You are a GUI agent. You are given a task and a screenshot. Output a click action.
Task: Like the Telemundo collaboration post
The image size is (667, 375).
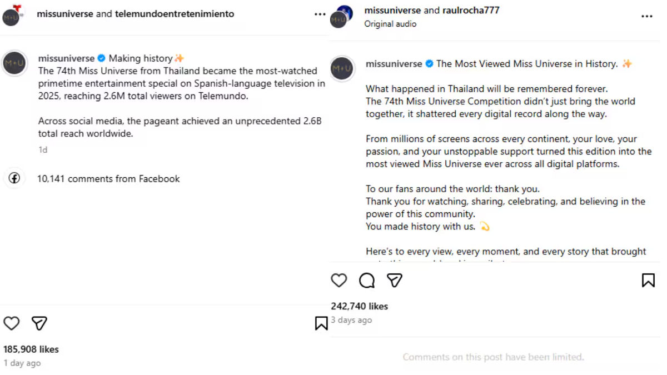(11, 323)
